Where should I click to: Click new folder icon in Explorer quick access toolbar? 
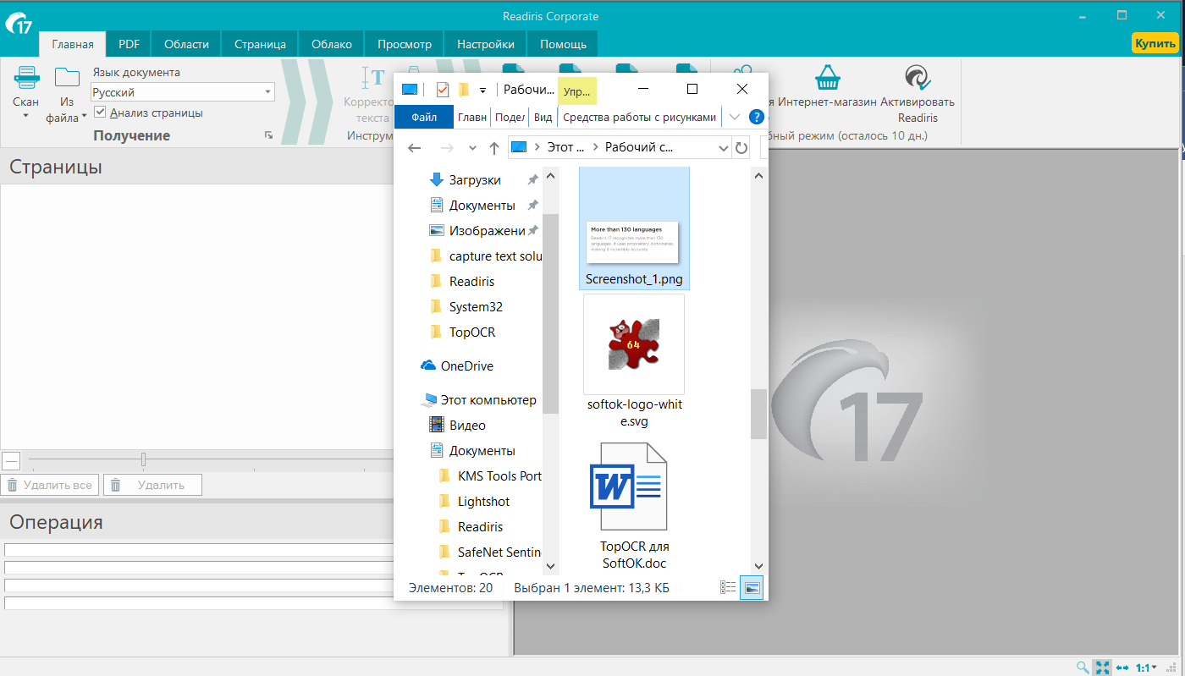tap(463, 89)
